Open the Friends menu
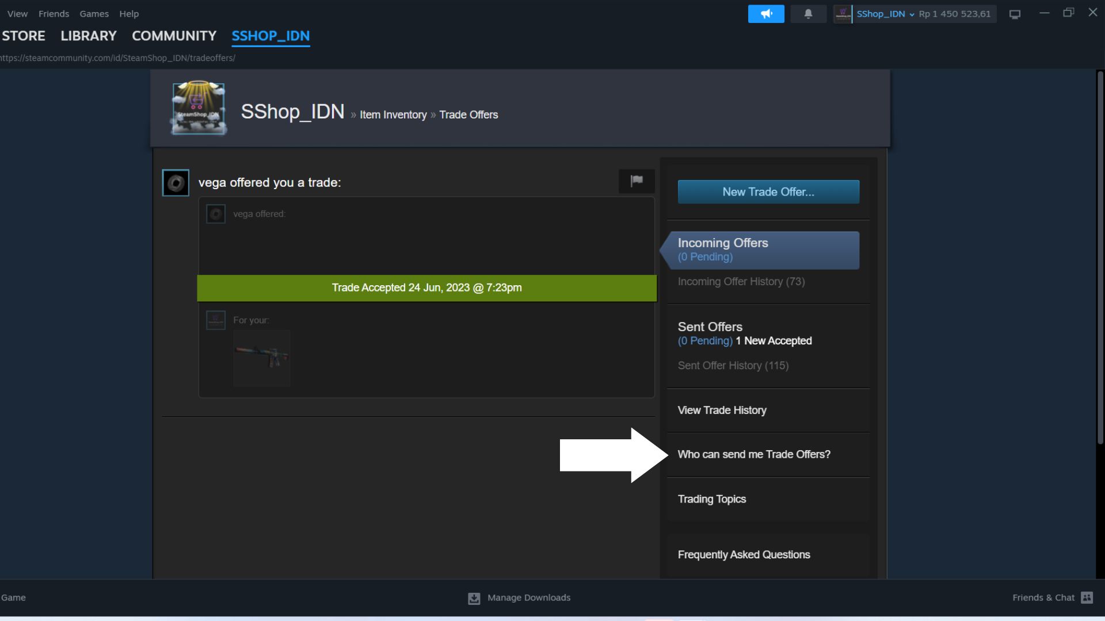Viewport: 1105px width, 621px height. click(54, 14)
